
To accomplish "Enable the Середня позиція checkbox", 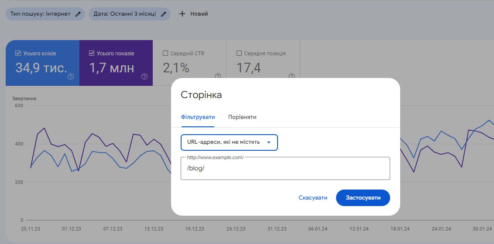I will (x=239, y=54).
